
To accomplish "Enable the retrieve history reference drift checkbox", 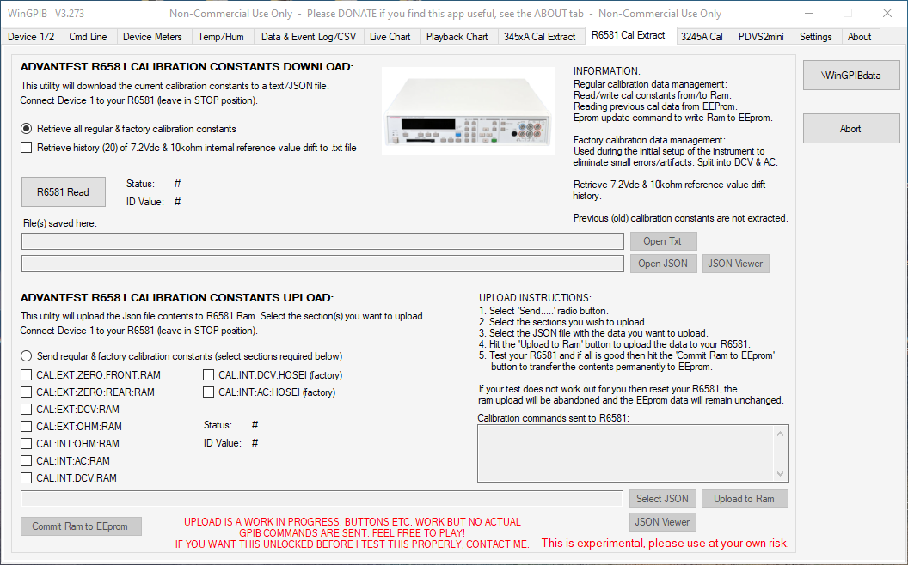I will point(27,148).
